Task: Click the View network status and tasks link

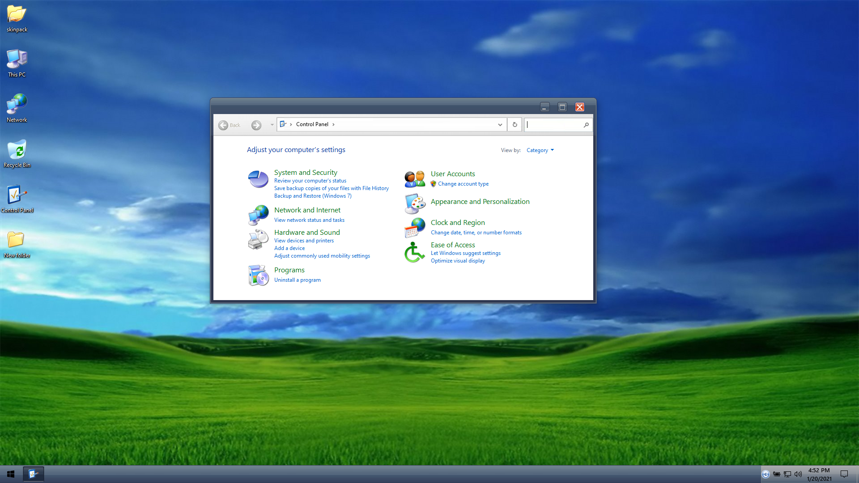Action: coord(309,220)
